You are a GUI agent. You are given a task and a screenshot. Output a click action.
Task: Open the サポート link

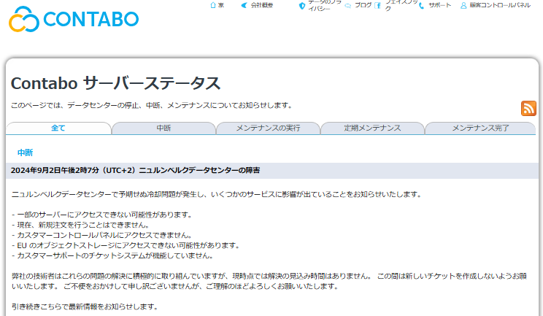tap(440, 5)
